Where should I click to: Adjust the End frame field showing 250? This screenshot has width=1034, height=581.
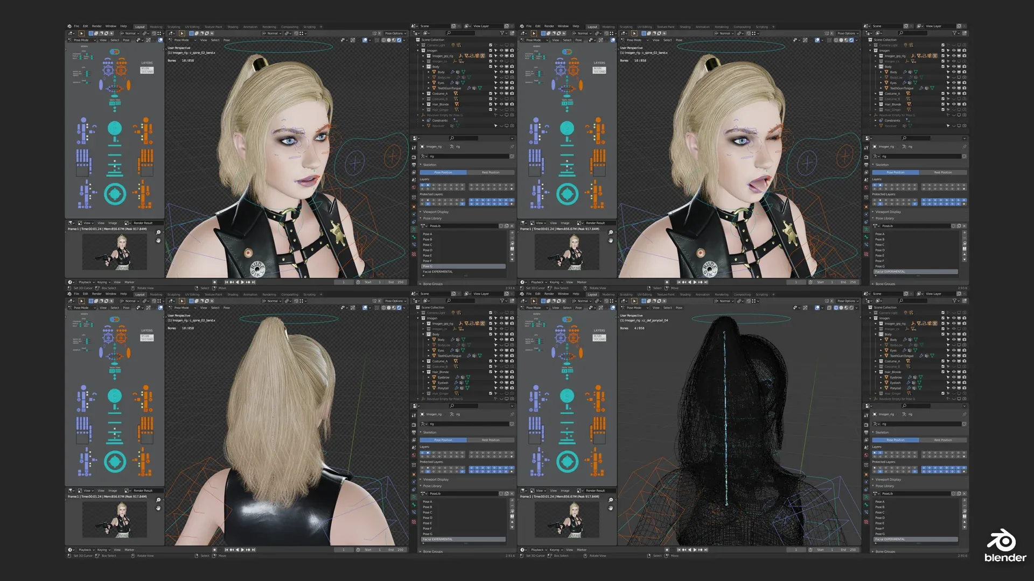[x=397, y=281]
